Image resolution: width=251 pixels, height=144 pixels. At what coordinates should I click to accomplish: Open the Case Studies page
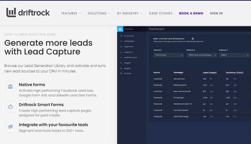coord(161,13)
